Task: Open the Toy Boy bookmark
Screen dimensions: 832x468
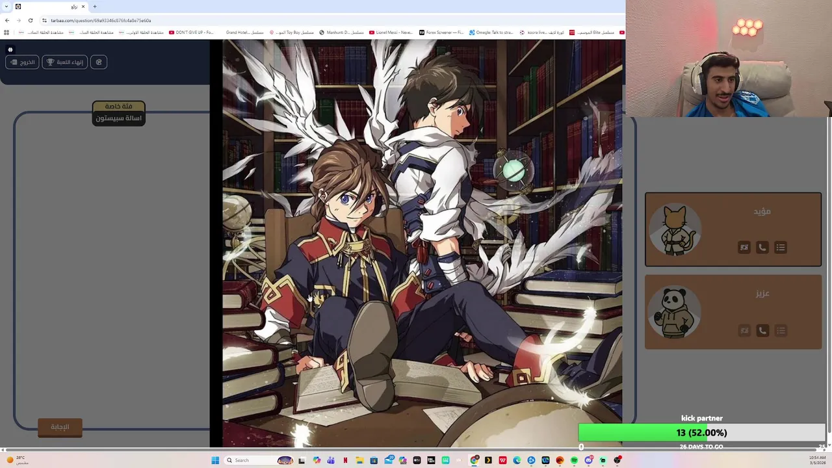Action: coord(291,32)
